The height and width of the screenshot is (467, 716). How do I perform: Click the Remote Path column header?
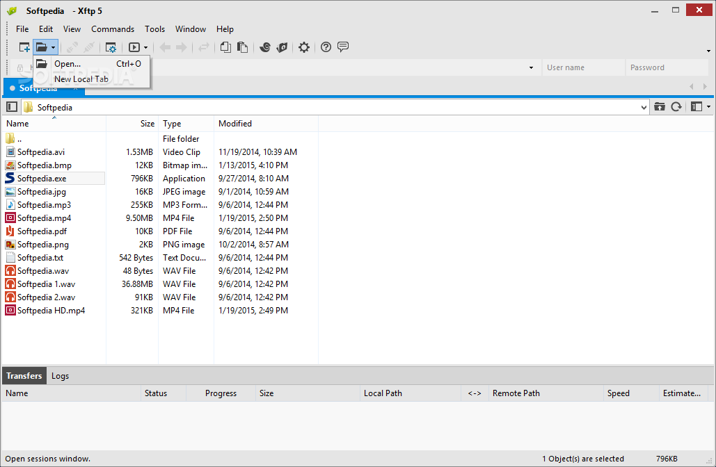(546, 393)
